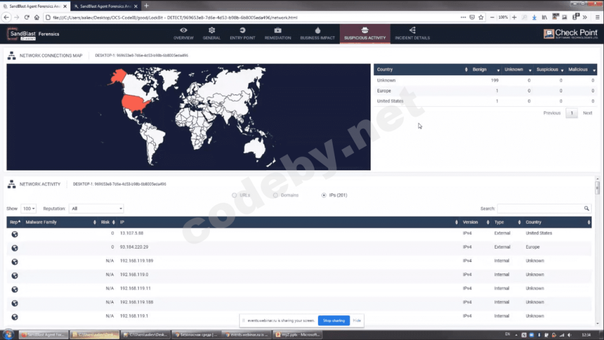The width and height of the screenshot is (604, 340).
Task: Click the Previous pagination link
Action: (x=552, y=113)
